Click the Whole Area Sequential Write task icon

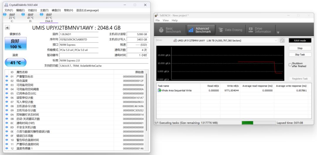pyautogui.click(x=159, y=91)
